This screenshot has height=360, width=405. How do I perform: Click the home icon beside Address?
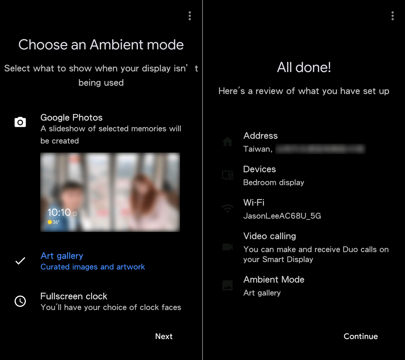tap(227, 141)
